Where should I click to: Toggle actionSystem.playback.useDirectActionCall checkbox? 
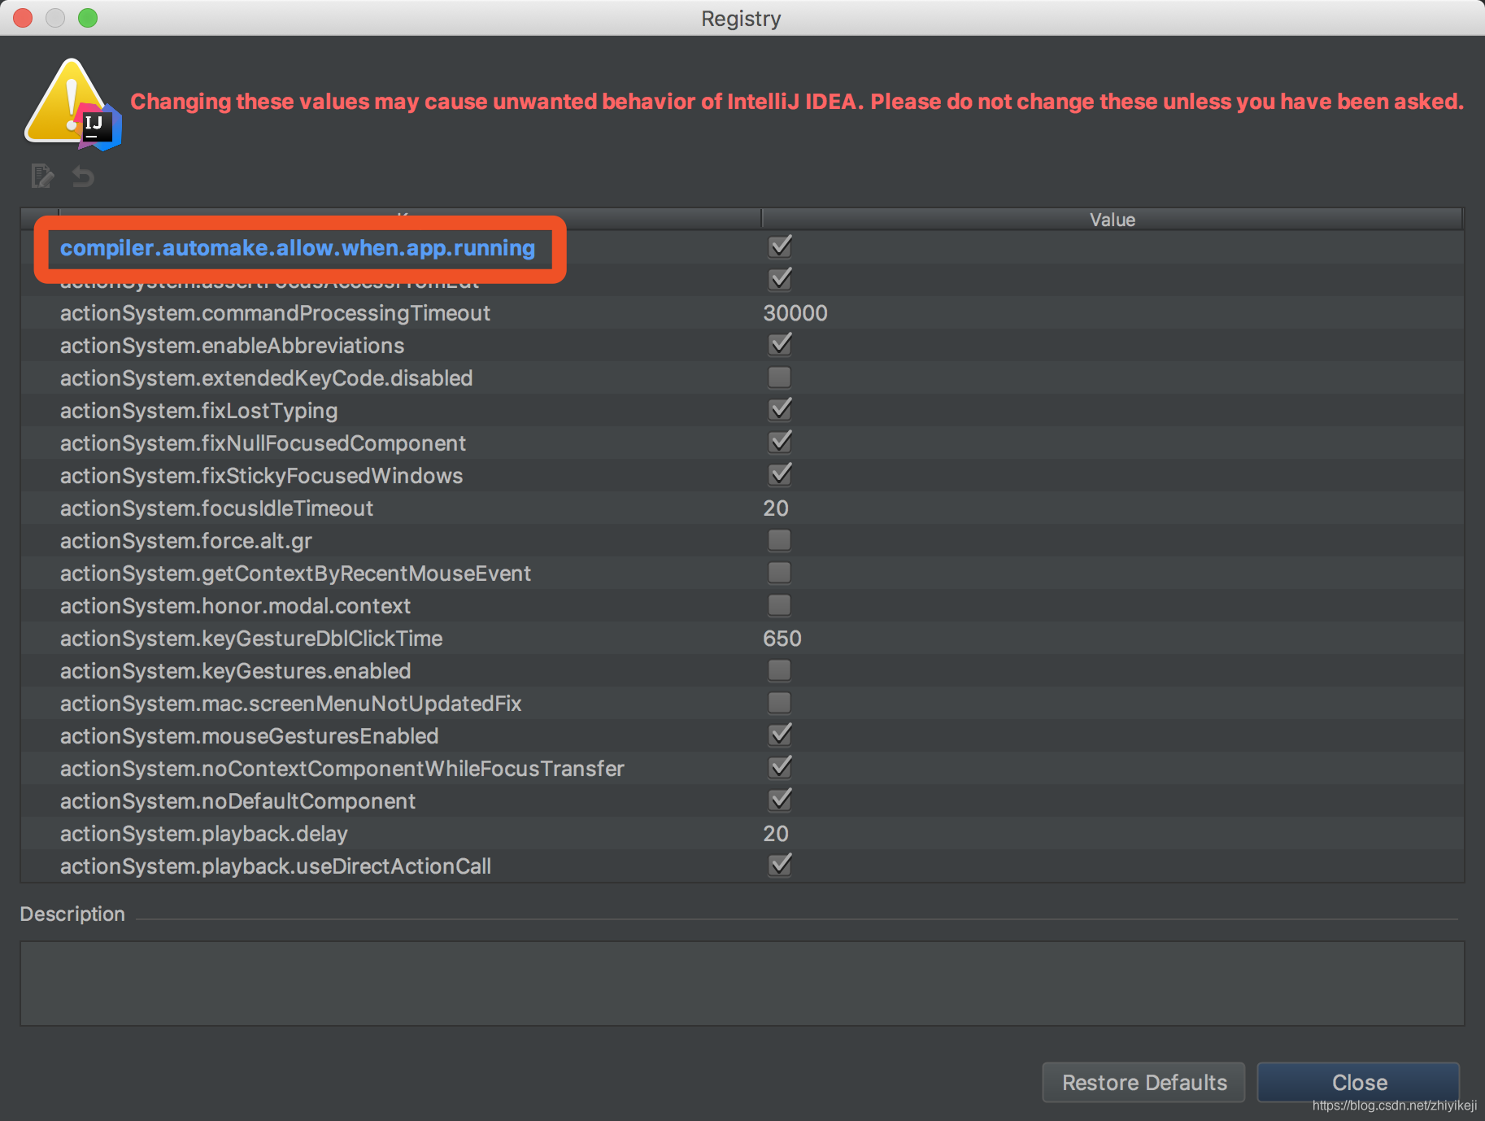[x=780, y=865]
